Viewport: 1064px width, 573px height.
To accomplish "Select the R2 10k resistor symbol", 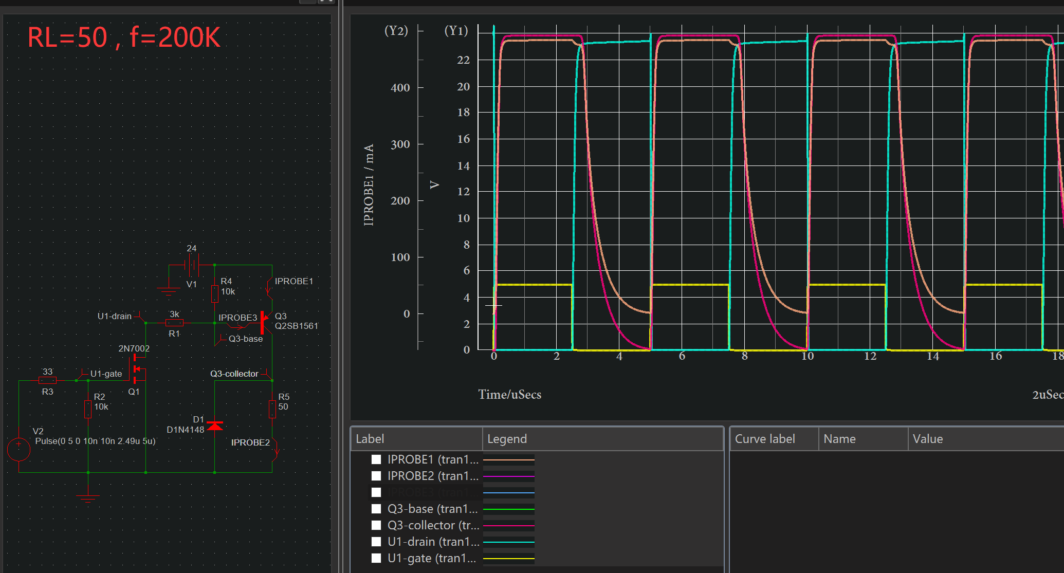I will [x=88, y=409].
